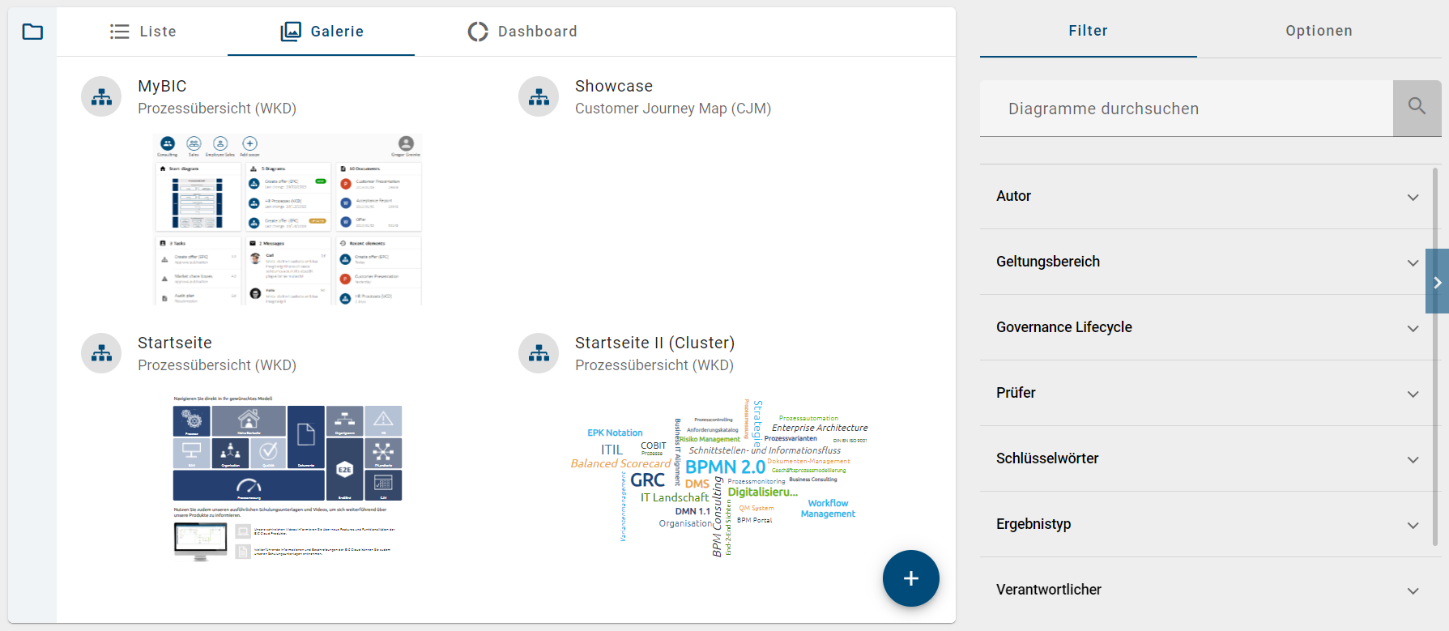This screenshot has width=1449, height=631.
Task: Open the Optionen tab
Action: [1318, 31]
